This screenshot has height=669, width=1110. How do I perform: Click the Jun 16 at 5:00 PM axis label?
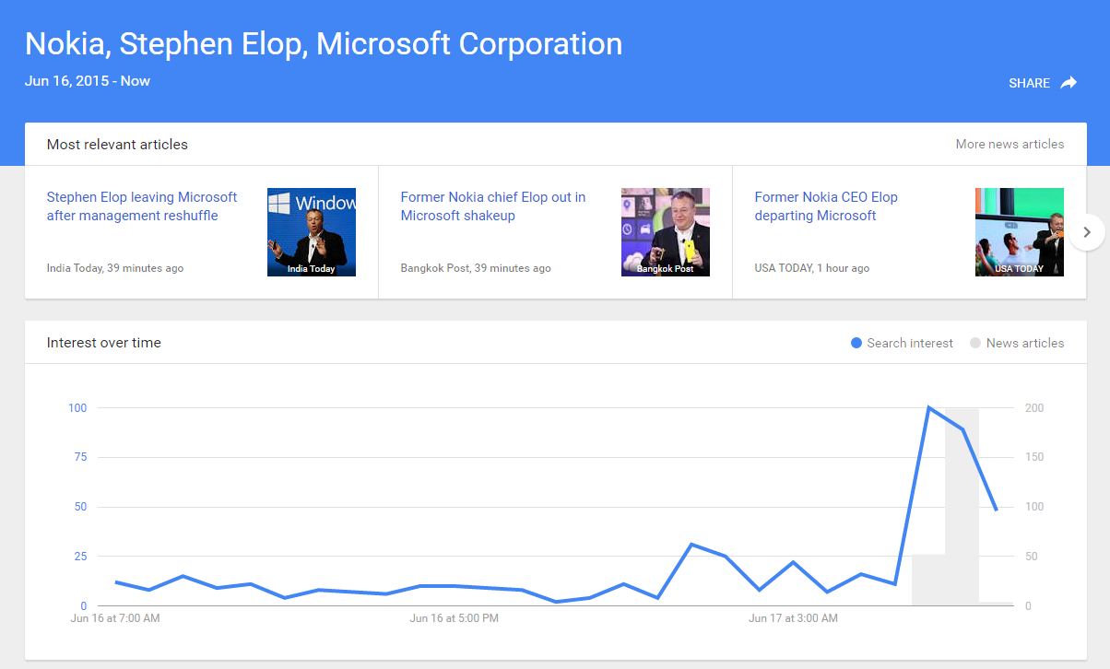click(455, 618)
